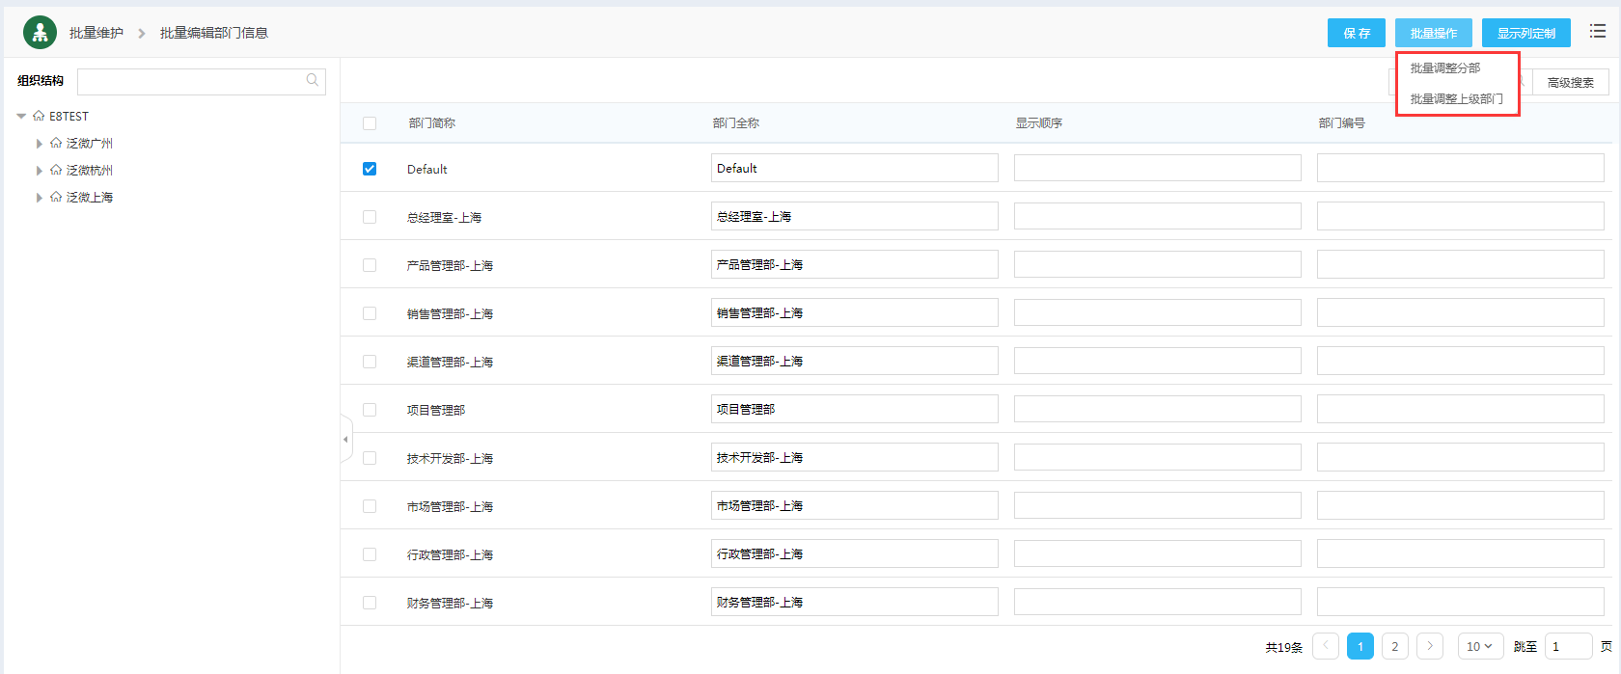Viewport: 1621px width, 674px height.
Task: Collapse the side panel using the arrow handle
Action: point(345,440)
